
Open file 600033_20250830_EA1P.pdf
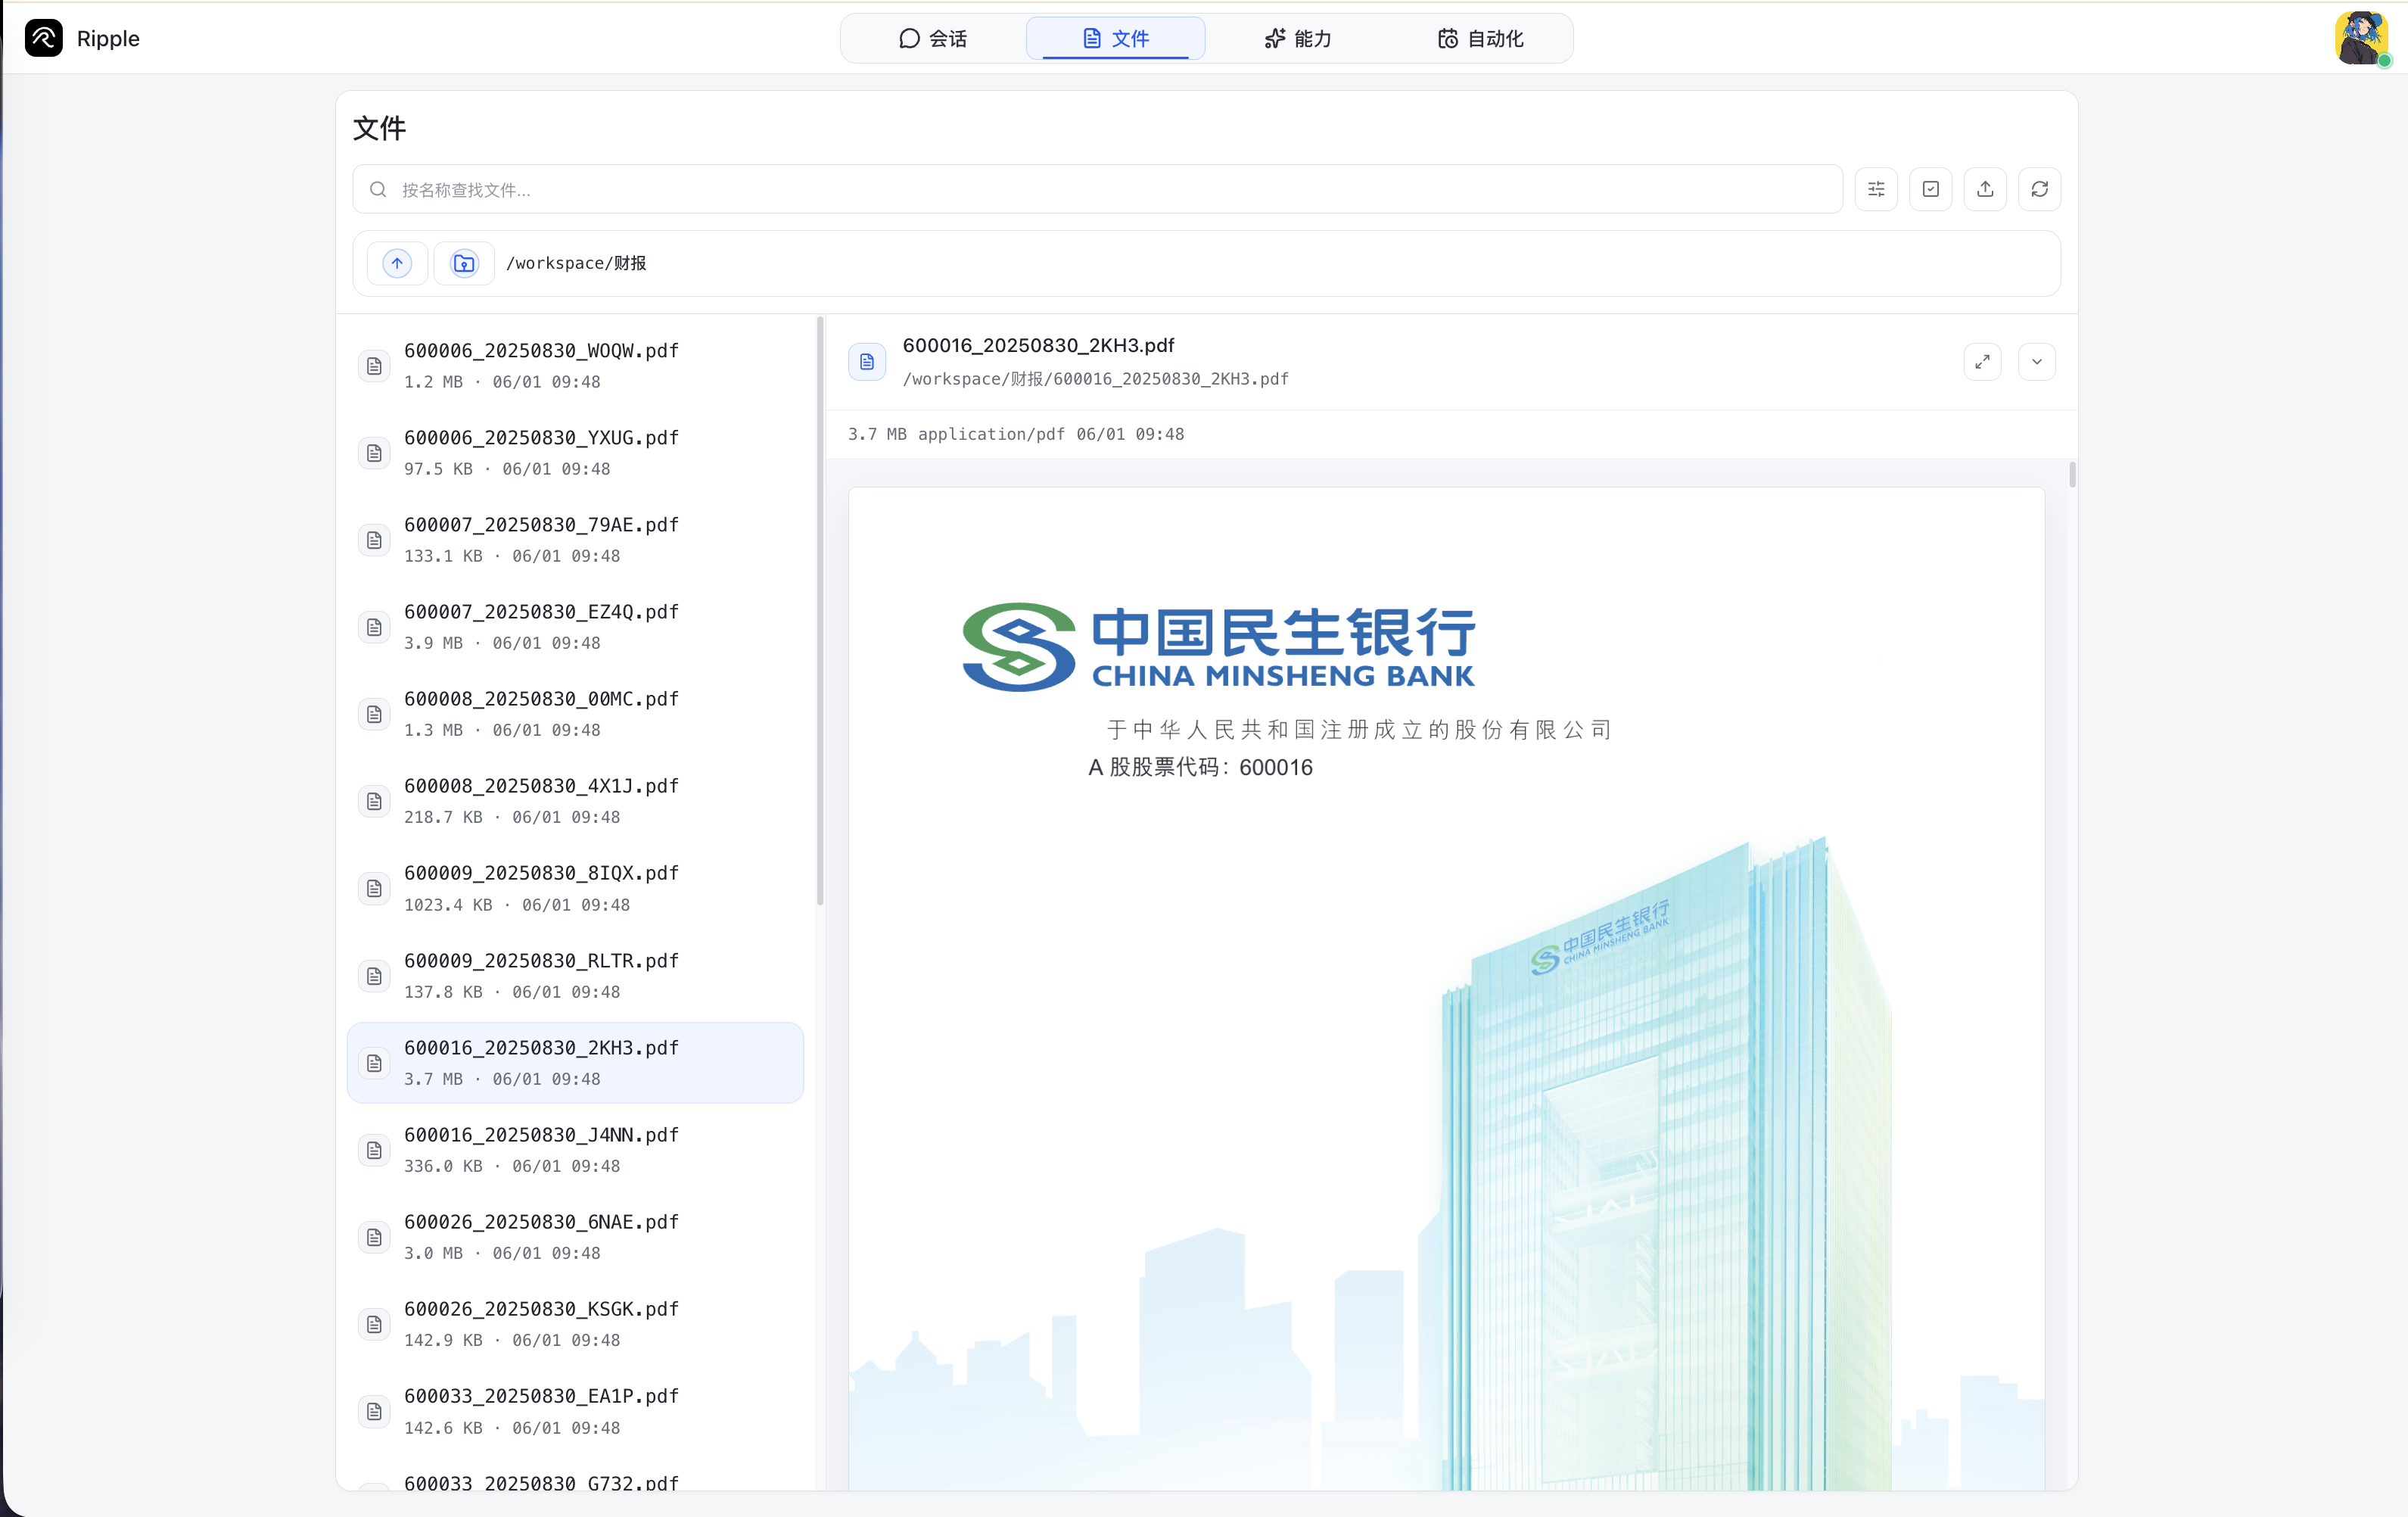tap(575, 1411)
